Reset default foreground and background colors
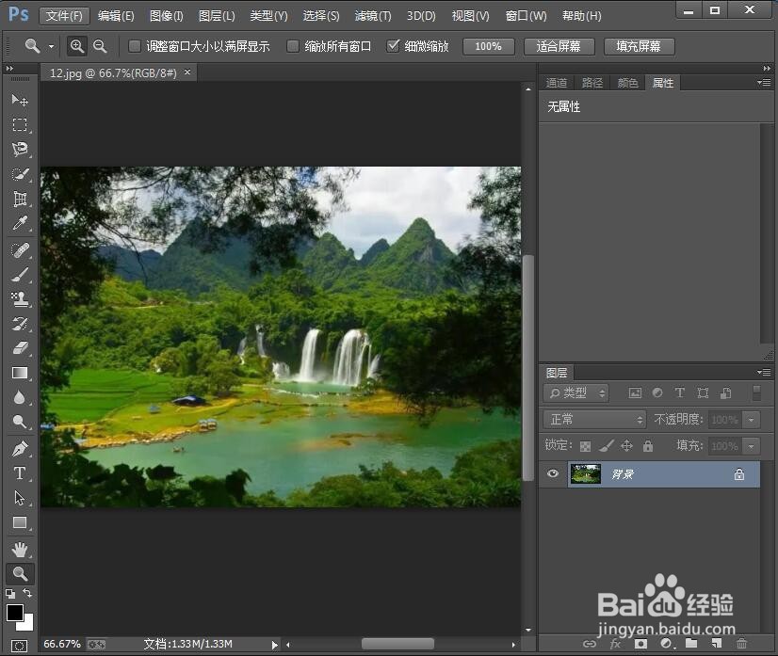 point(10,593)
